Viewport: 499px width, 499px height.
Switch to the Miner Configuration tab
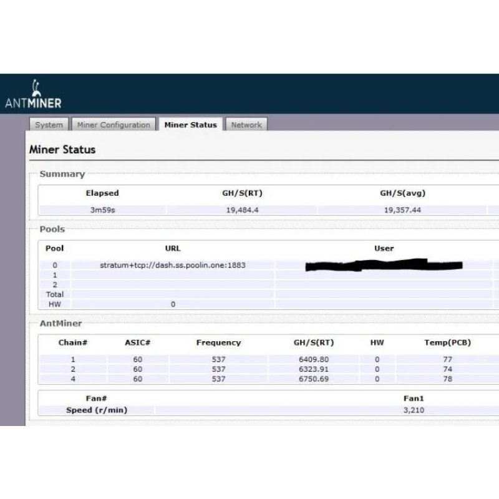click(x=114, y=125)
